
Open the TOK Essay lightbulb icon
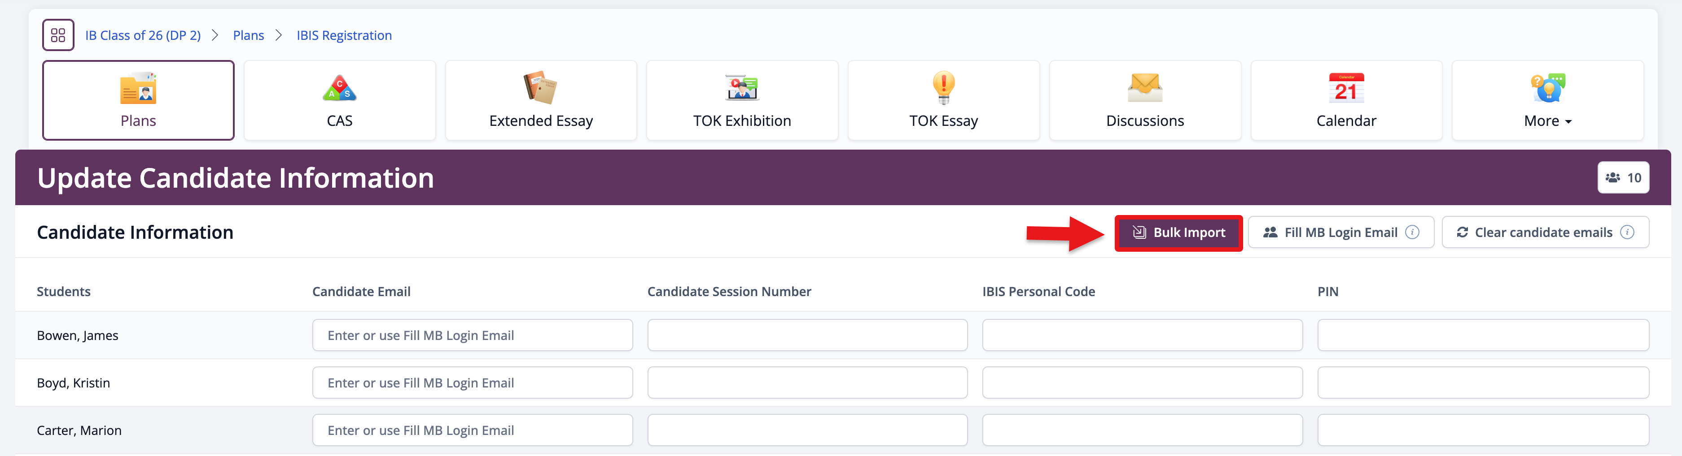click(943, 89)
